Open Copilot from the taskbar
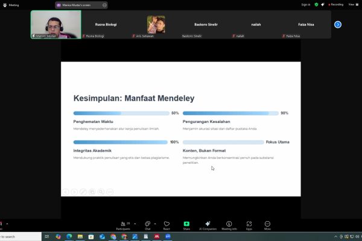 58,236
